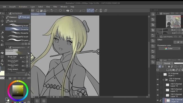Select the Text tool
Viewport: 183px width, 103px height.
(2, 61)
